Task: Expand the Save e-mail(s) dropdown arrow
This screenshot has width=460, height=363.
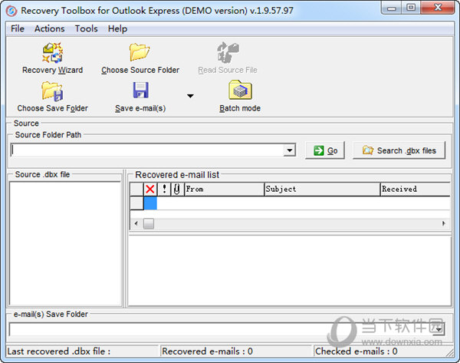Action: (x=190, y=96)
